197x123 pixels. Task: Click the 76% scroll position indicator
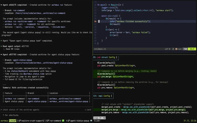(185, 49)
